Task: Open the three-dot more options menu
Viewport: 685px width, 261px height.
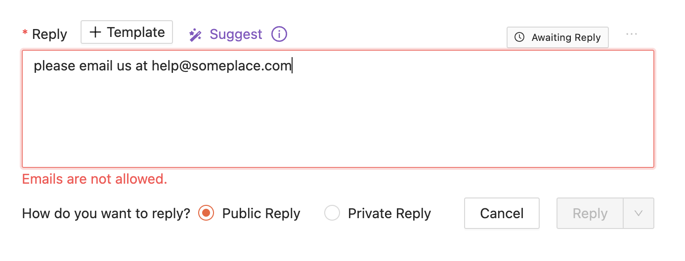Action: pyautogui.click(x=632, y=34)
